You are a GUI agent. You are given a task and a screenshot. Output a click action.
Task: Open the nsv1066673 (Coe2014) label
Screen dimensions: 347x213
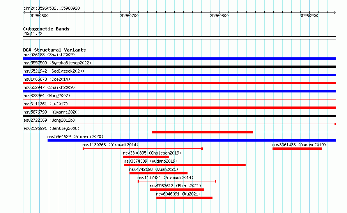(47, 79)
